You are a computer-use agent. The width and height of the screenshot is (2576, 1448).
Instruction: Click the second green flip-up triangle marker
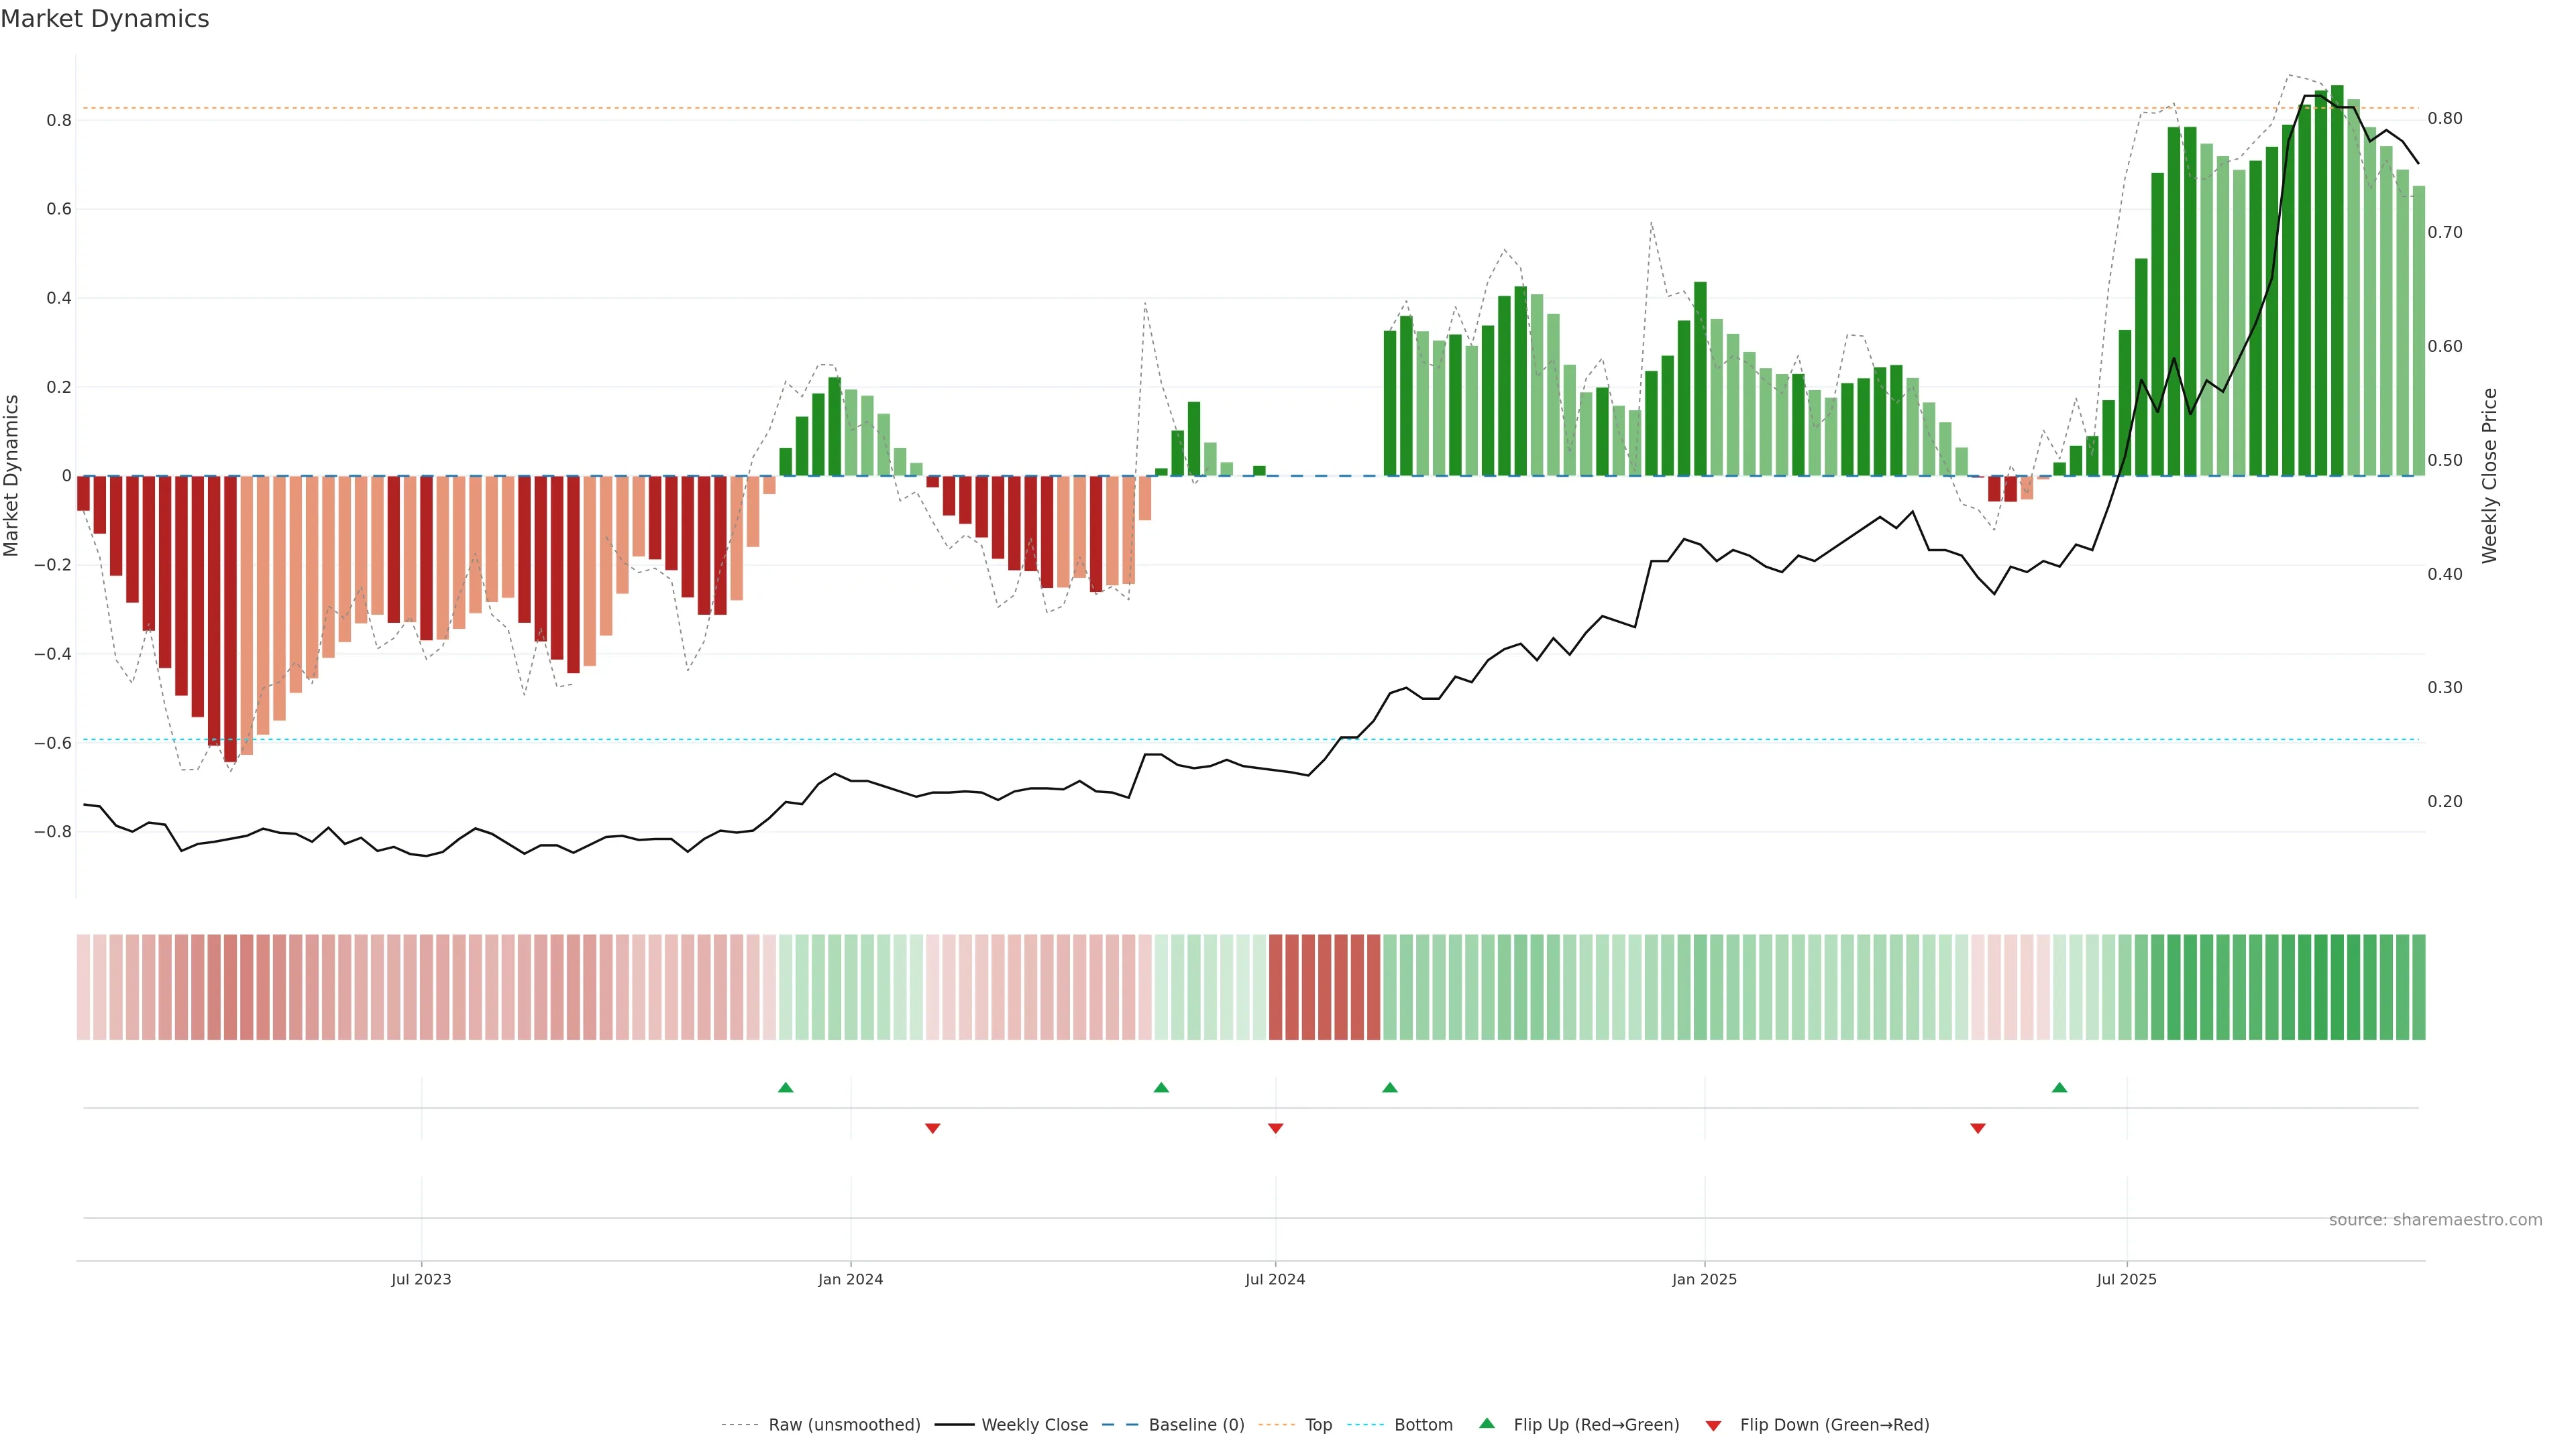1161,1087
